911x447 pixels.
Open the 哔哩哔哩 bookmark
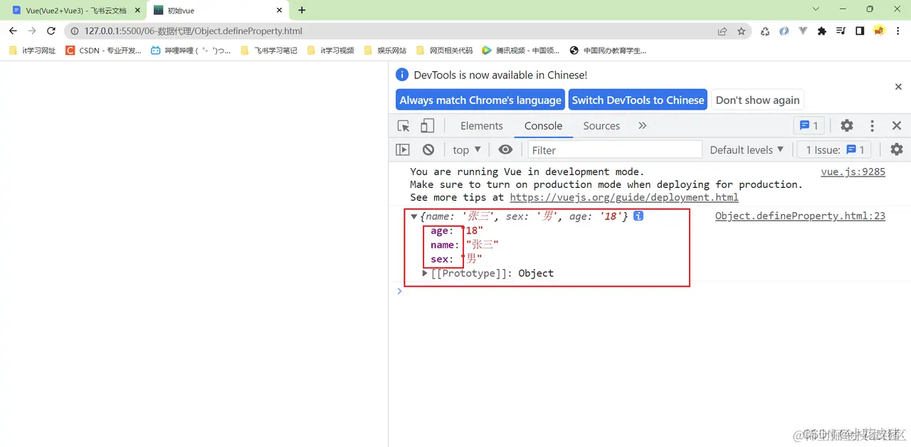click(x=191, y=51)
